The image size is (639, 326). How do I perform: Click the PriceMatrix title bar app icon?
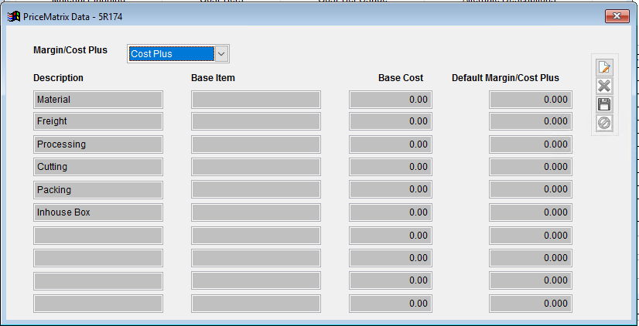[13, 15]
